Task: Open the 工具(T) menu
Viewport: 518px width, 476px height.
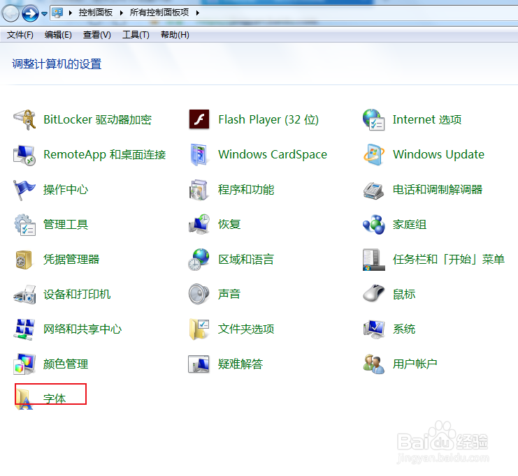Action: click(136, 35)
